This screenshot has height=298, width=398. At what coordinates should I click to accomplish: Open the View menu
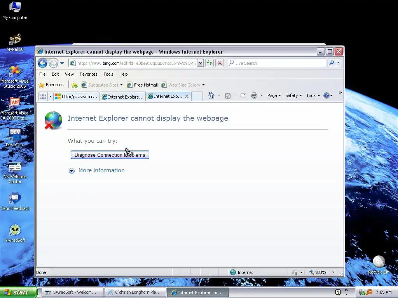click(69, 74)
